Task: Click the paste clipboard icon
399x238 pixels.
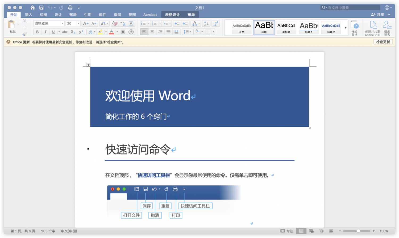Action: click(11, 24)
